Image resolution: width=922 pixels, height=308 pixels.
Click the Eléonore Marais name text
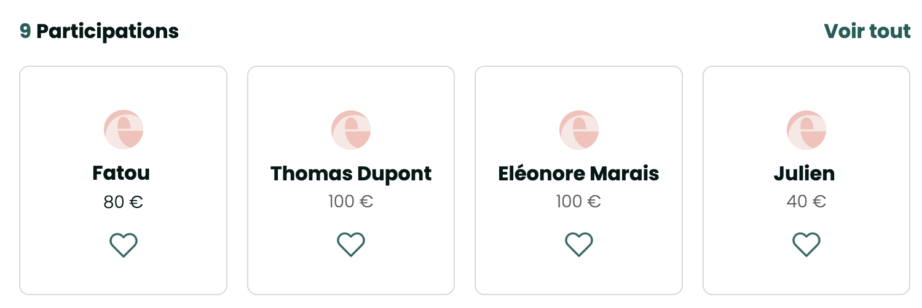[x=578, y=174]
